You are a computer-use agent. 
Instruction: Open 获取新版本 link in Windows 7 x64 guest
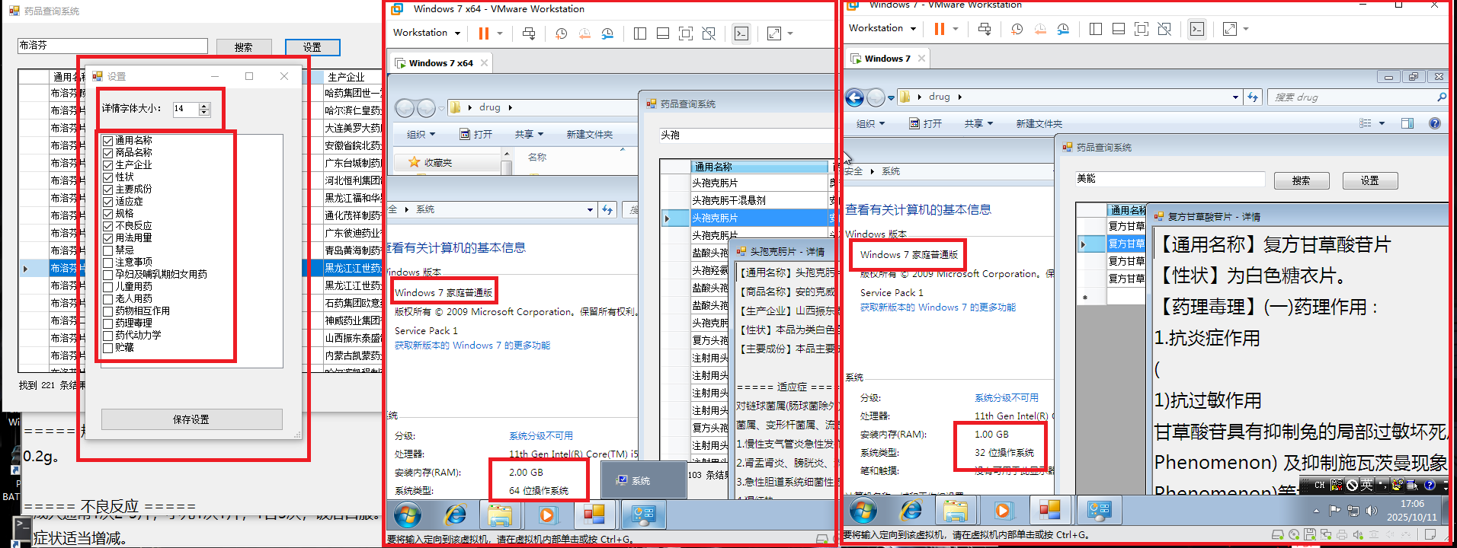[472, 346]
